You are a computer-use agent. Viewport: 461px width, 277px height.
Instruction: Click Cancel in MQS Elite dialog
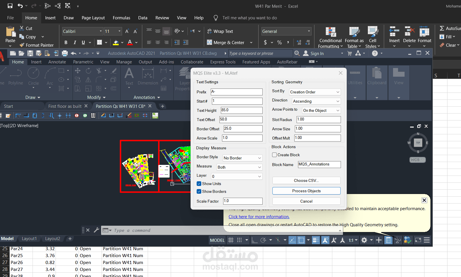(306, 201)
